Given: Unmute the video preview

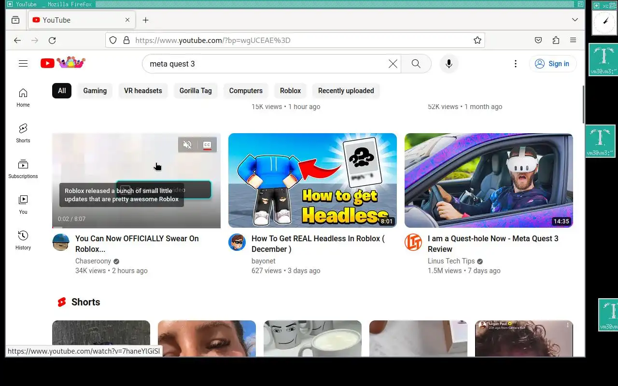Looking at the screenshot, I should pyautogui.click(x=188, y=145).
